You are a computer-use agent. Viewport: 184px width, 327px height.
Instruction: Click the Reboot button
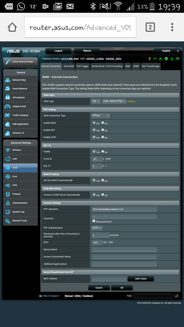[87, 51]
